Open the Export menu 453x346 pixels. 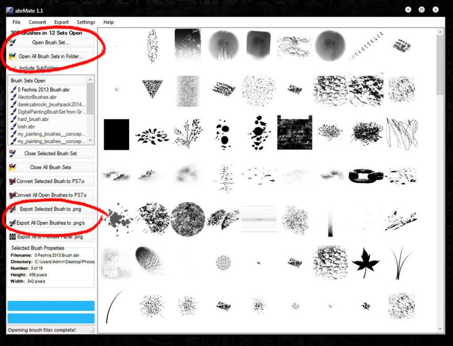coord(61,22)
